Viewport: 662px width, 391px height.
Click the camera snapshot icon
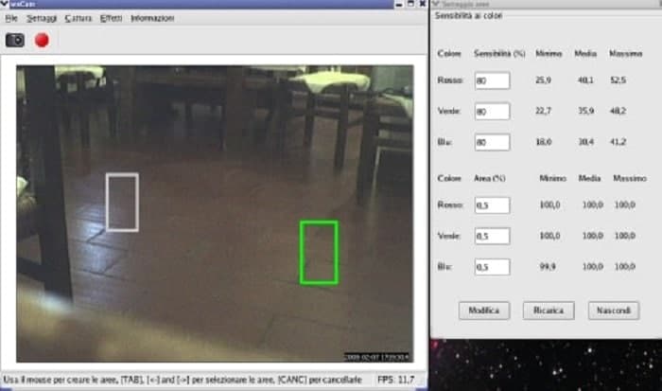[x=15, y=40]
